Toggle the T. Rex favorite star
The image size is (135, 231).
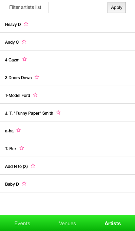[22, 148]
